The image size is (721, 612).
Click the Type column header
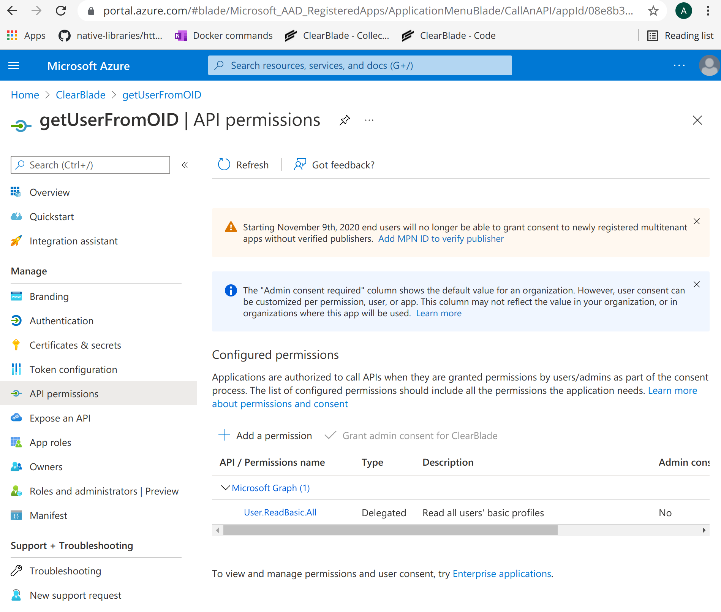coord(372,462)
